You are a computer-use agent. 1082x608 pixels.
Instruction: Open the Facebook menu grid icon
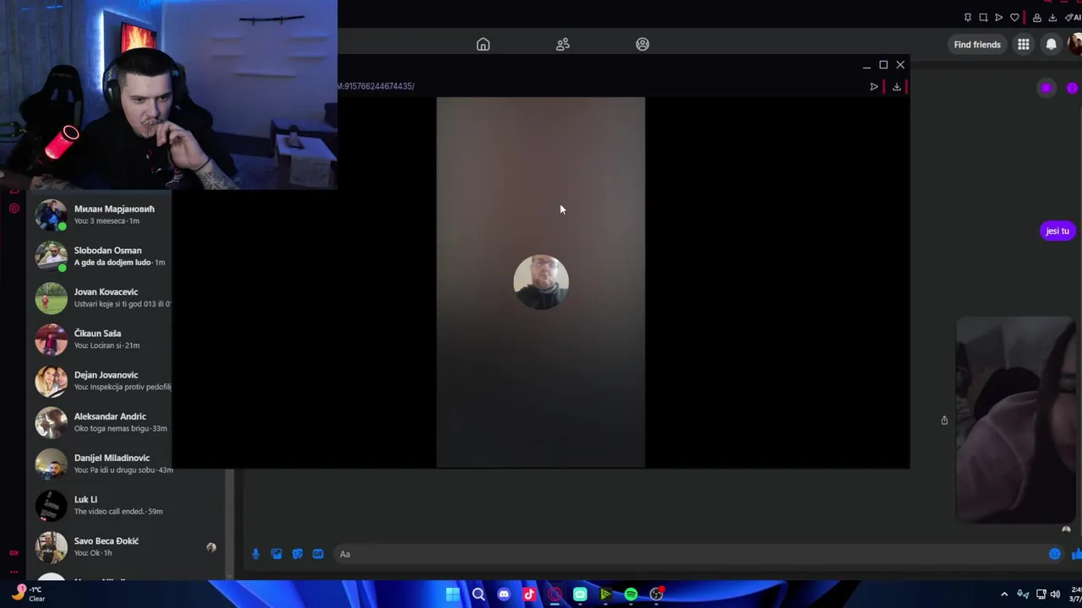tap(1024, 45)
